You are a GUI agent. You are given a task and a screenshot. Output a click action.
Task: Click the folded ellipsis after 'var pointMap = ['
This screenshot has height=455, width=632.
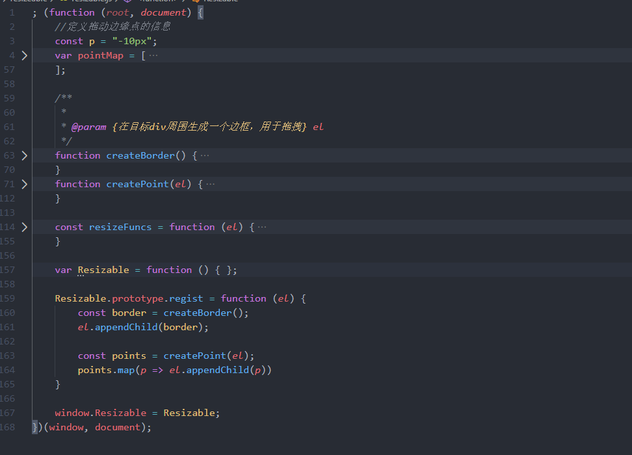click(x=153, y=56)
